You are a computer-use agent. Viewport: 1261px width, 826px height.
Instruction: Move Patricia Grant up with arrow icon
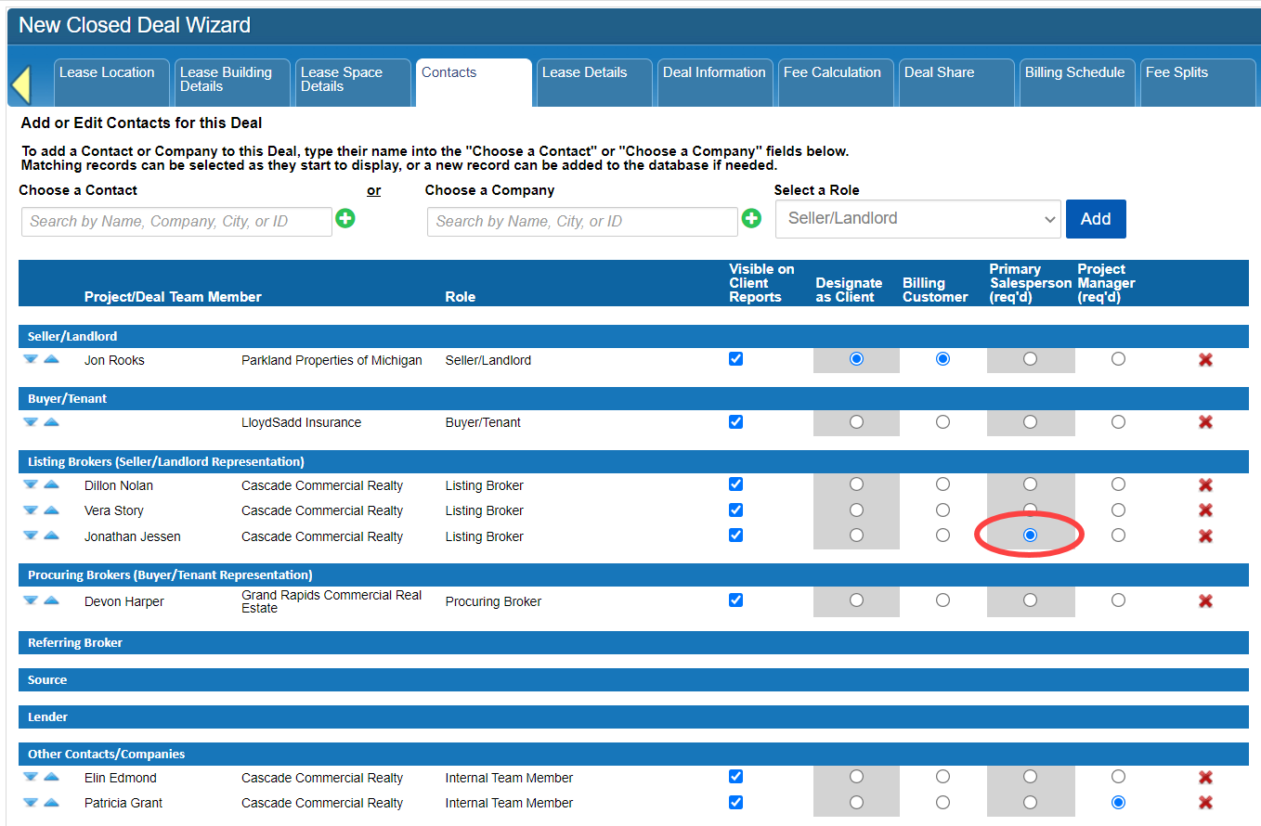coord(51,802)
